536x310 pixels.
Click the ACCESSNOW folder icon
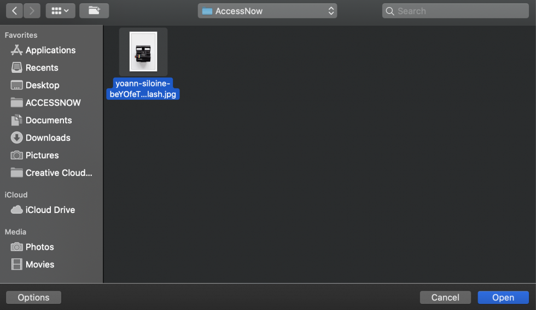pyautogui.click(x=16, y=102)
